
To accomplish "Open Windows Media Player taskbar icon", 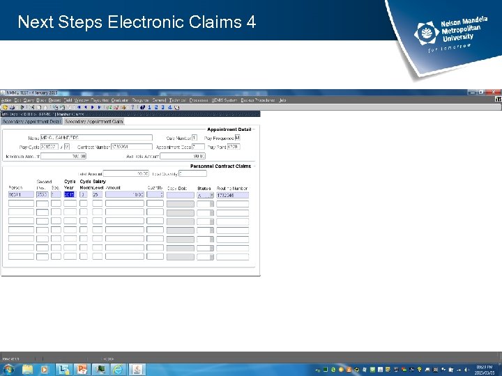I will [45, 370].
